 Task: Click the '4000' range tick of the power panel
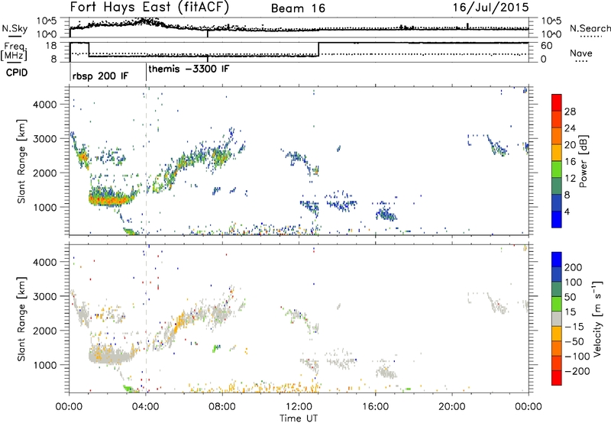tap(44, 105)
